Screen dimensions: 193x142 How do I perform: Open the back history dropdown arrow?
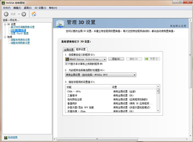tap(19, 14)
